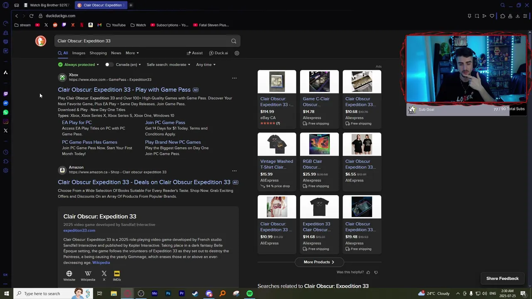Click the back navigation arrow
The height and width of the screenshot is (299, 532).
click(x=17, y=16)
